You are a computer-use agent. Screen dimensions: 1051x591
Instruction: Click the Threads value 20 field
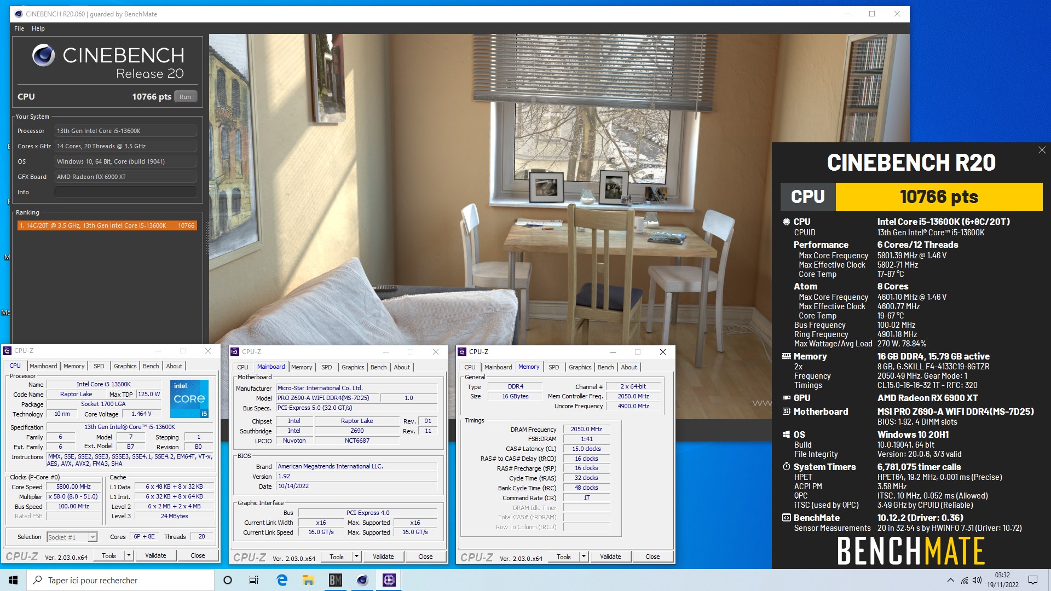201,537
